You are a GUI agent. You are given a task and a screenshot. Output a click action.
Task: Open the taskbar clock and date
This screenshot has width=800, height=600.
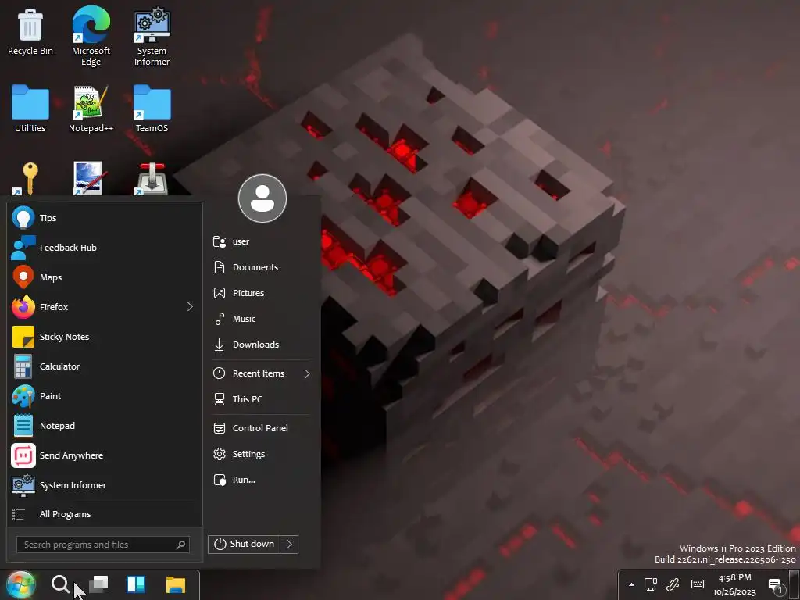(734, 584)
